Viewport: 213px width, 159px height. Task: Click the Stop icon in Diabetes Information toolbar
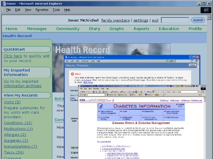(x=93, y=92)
